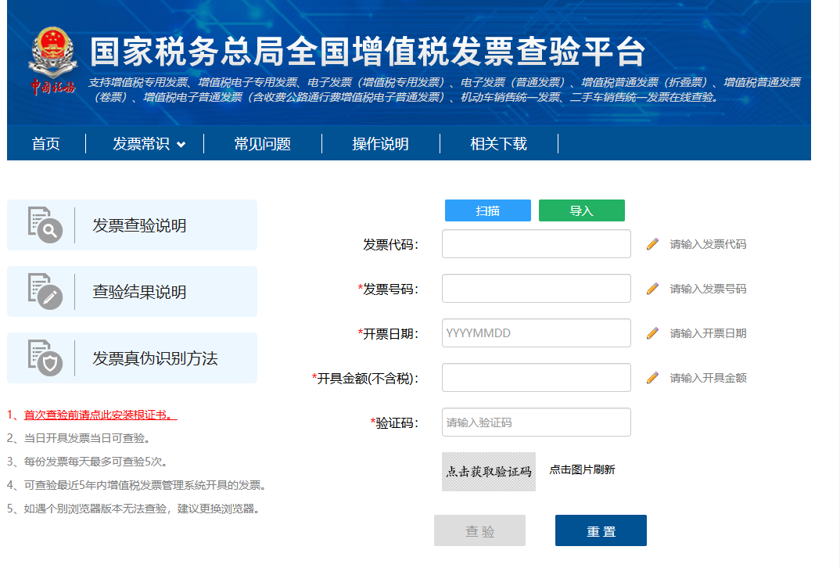Click the 国家税务总局全国增值税发票查验平台 title
840x568 pixels.
click(368, 52)
